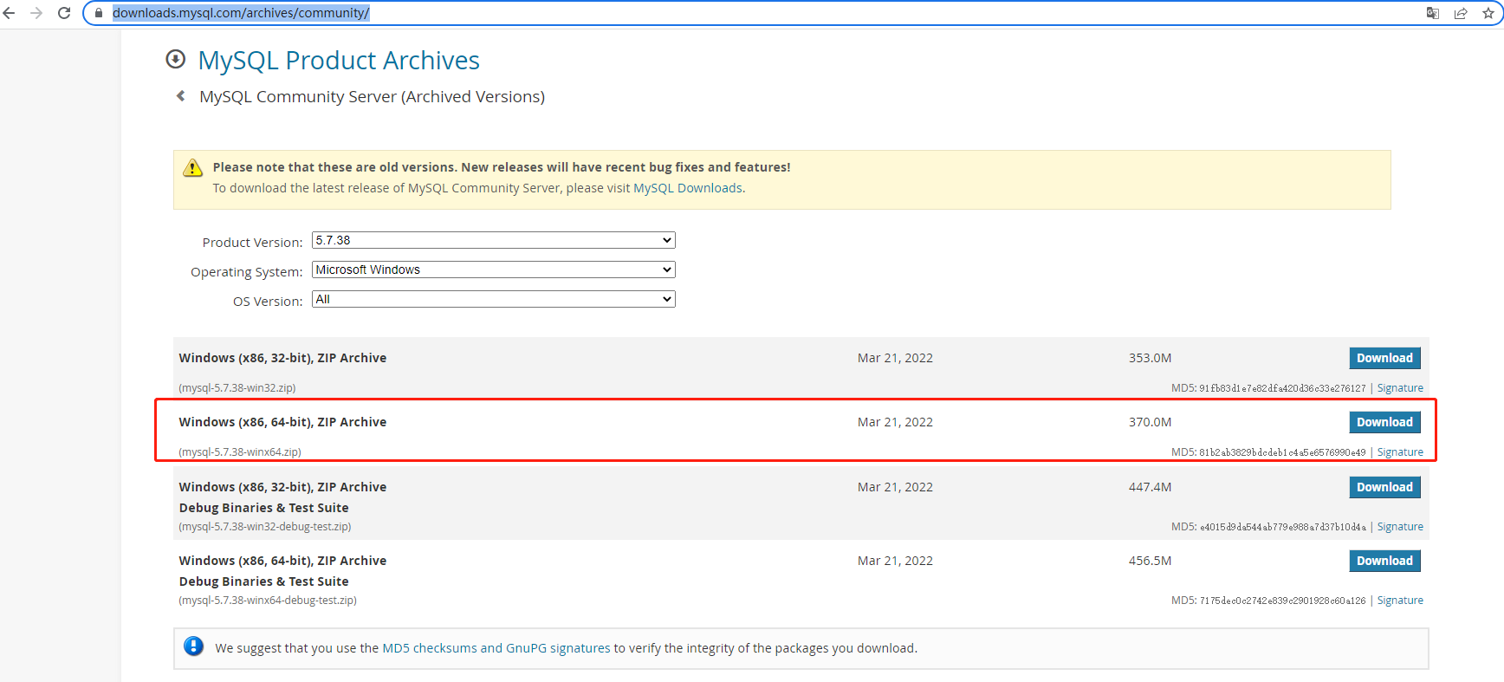Click the MD5 hash starting with 7175de
Viewport: 1504px width, 682px height.
tap(1282, 601)
